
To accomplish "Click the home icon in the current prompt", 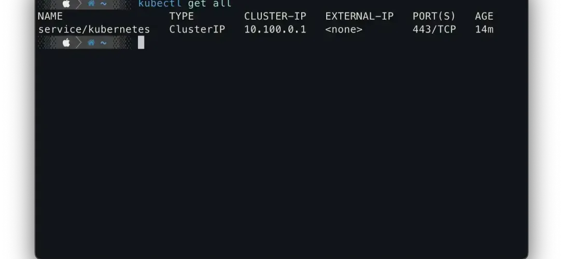I will [x=91, y=43].
